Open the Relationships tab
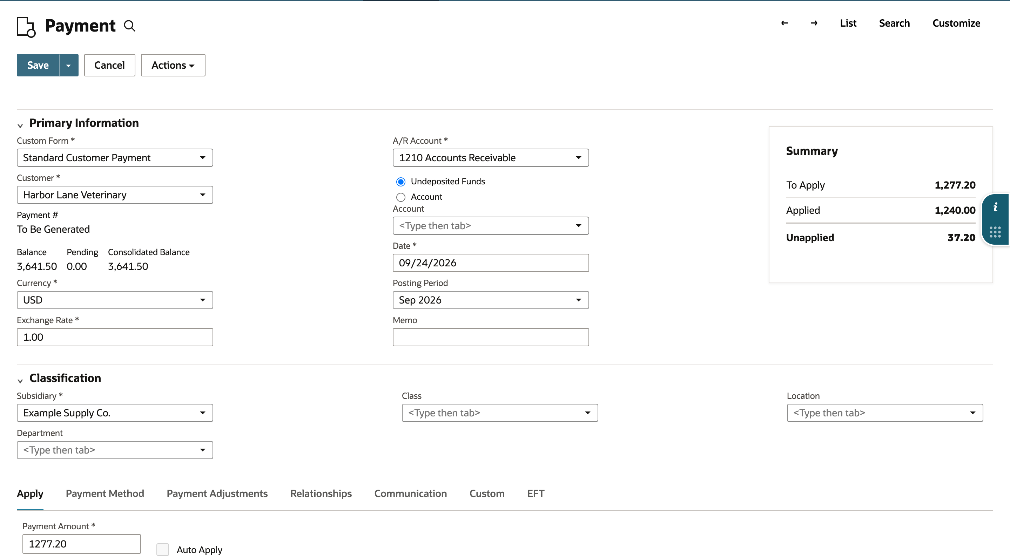The width and height of the screenshot is (1010, 558). coord(321,494)
